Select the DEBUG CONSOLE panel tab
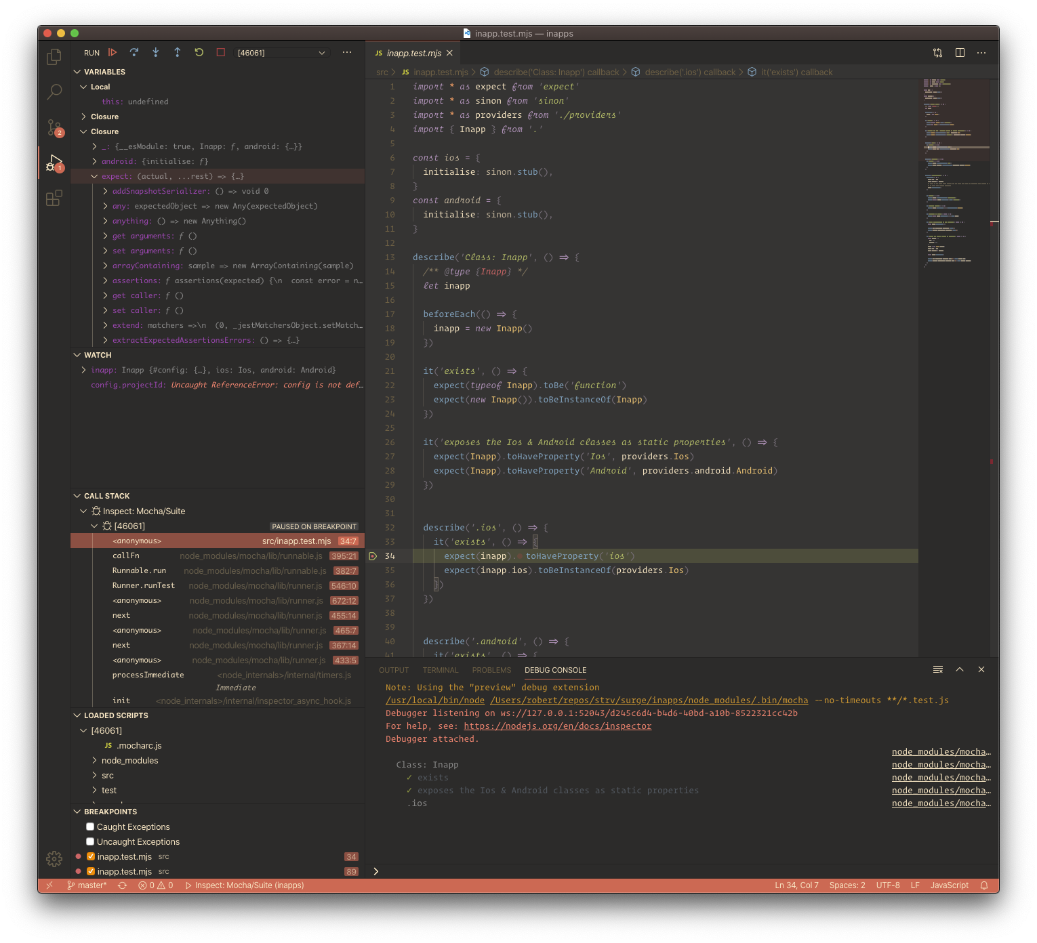1037x943 pixels. point(556,670)
